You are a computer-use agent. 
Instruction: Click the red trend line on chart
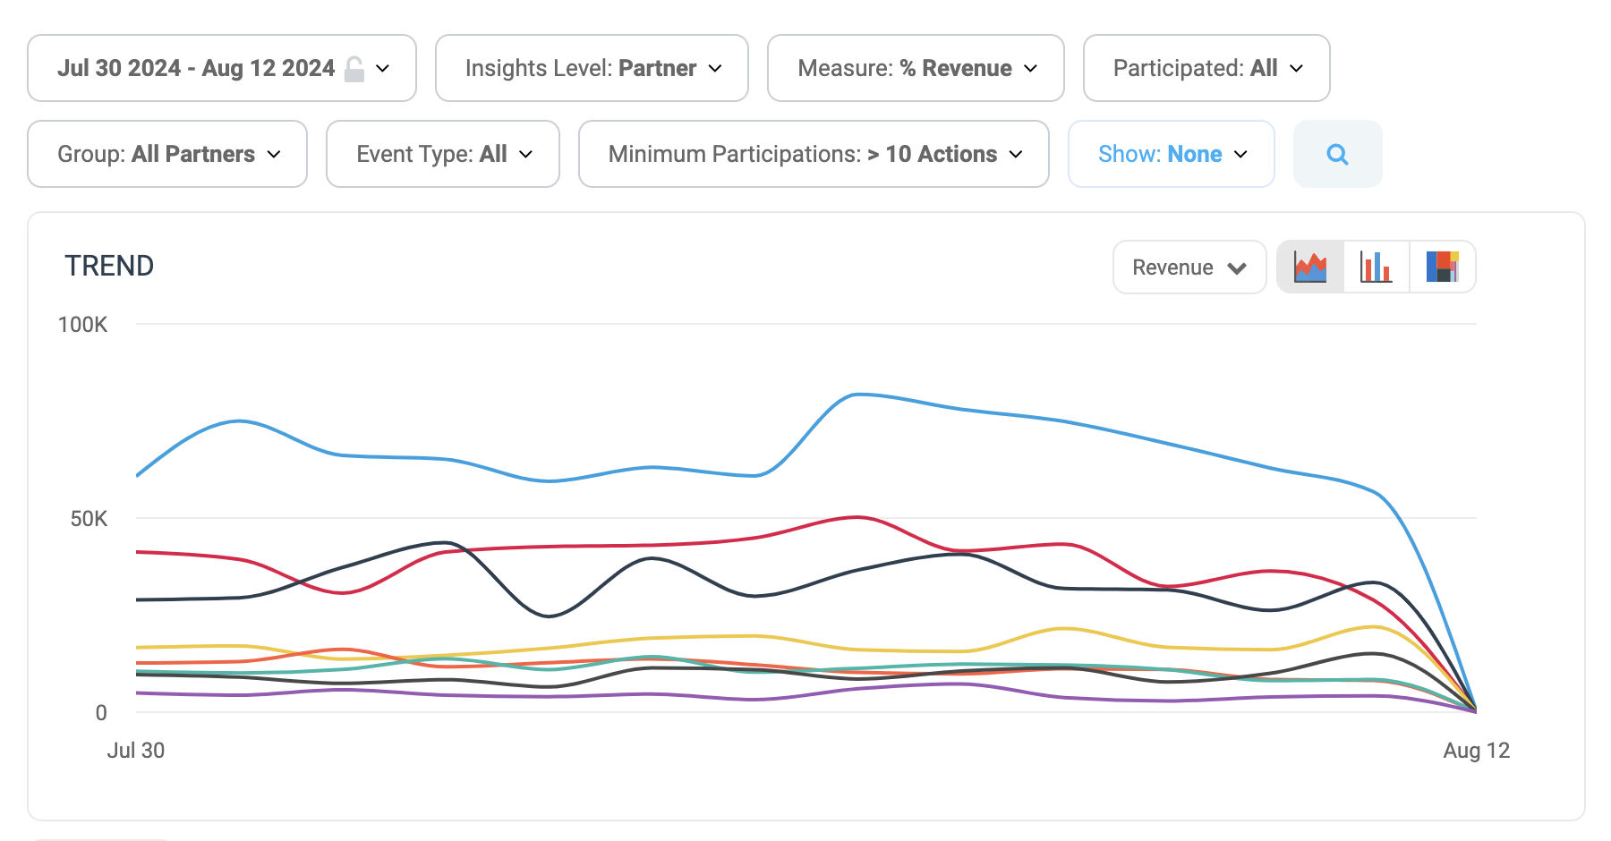tap(857, 517)
